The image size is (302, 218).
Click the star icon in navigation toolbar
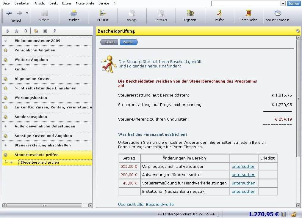17,31
